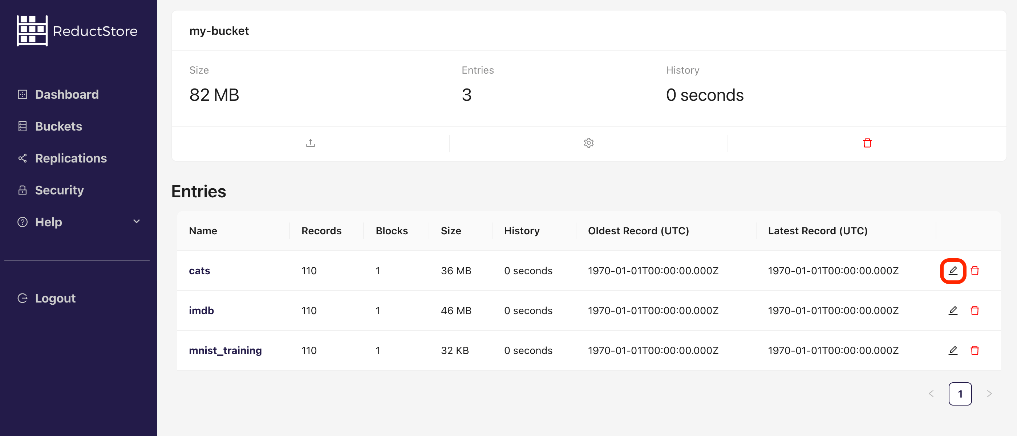
Task: Open the bucket settings gear icon
Action: pyautogui.click(x=588, y=143)
